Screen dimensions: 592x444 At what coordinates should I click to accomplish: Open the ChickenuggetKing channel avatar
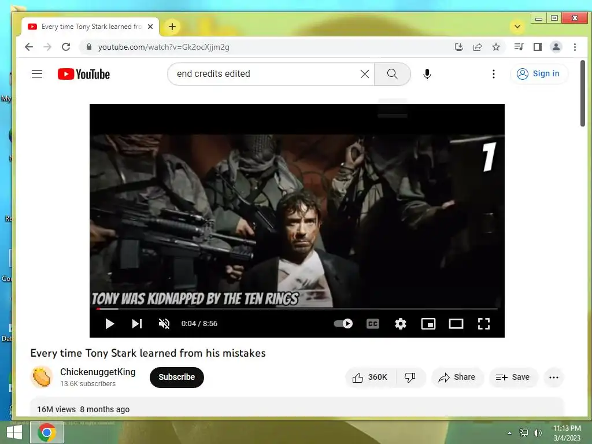42,377
